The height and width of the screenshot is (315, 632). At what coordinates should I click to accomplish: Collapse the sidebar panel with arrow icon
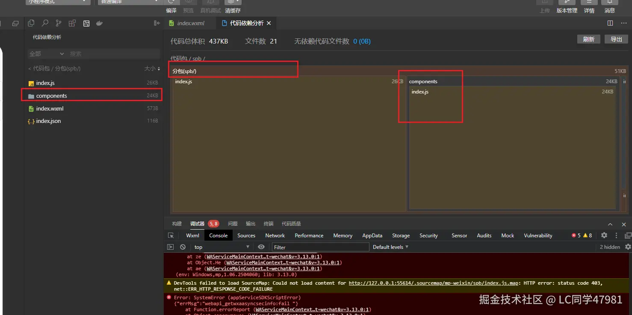(157, 23)
